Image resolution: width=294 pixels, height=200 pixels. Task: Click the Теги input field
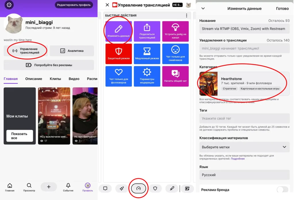244,118
